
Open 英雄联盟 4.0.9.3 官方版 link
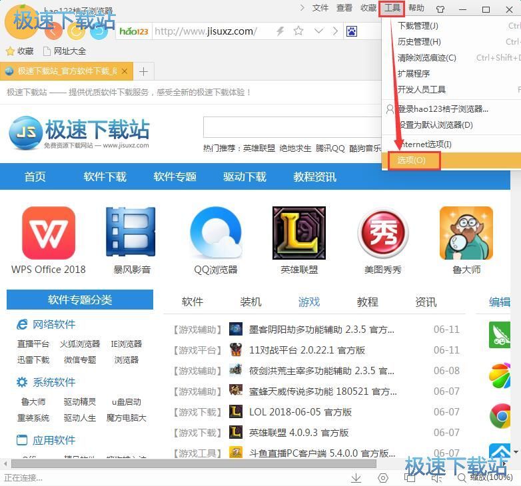298,433
